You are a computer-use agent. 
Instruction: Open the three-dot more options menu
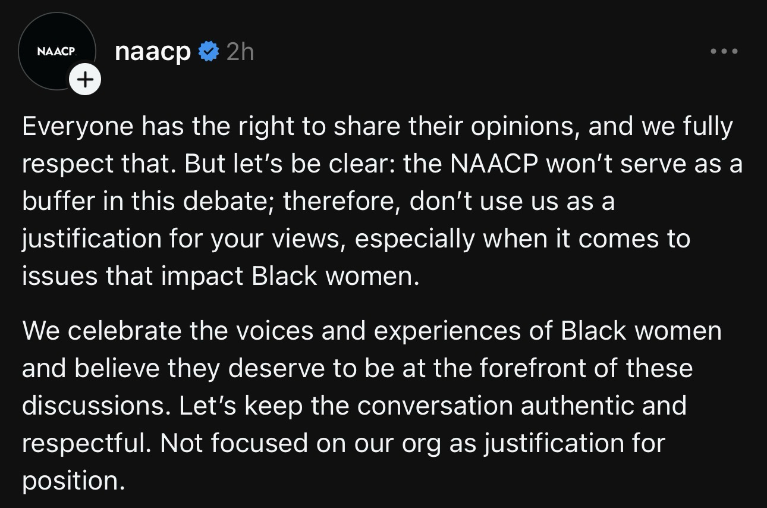tap(724, 52)
